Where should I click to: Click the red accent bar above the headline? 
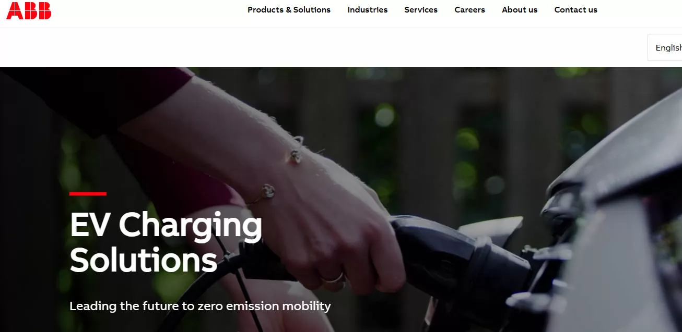tap(88, 193)
